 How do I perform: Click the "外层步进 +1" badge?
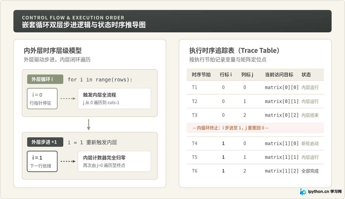click(x=45, y=142)
